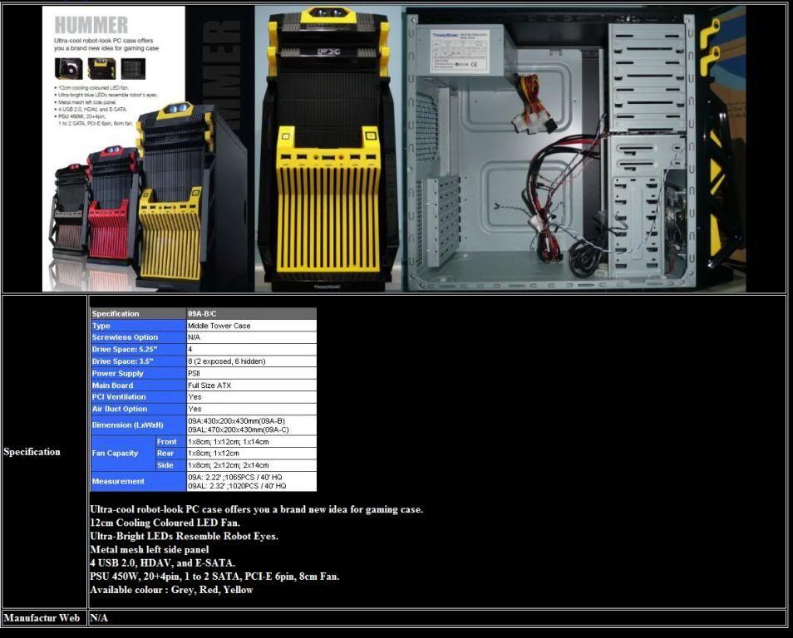
Task: Select 'Ultra-Bright LEDs Resemble Robot Eyes.' line
Action: click(184, 536)
